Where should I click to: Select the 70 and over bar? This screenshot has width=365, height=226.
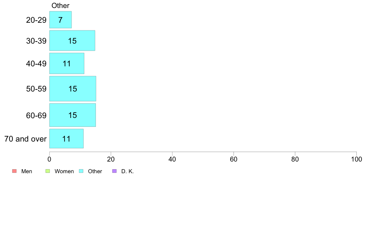point(66,138)
